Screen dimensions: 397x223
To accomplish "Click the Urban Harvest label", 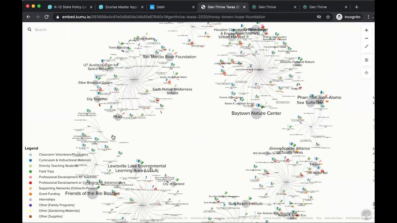I will [x=232, y=37].
